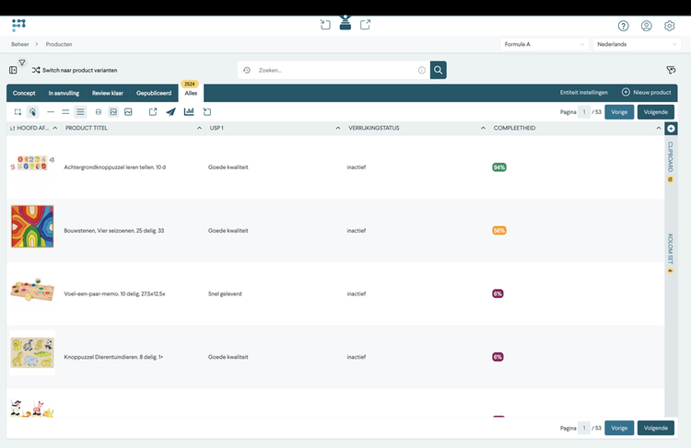Sort by USP 1 column arrow
Image resolution: width=691 pixels, height=448 pixels.
pos(338,128)
